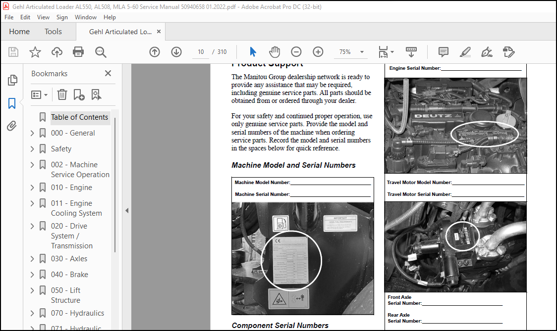Activate the Hand pan tool
This screenshot has width=557, height=331.
click(x=274, y=52)
